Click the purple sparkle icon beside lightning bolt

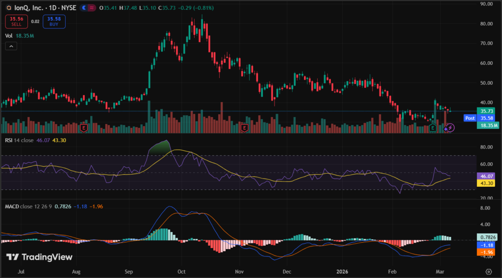click(x=445, y=128)
